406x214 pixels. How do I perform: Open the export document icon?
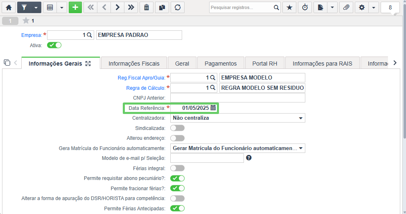coord(320,7)
